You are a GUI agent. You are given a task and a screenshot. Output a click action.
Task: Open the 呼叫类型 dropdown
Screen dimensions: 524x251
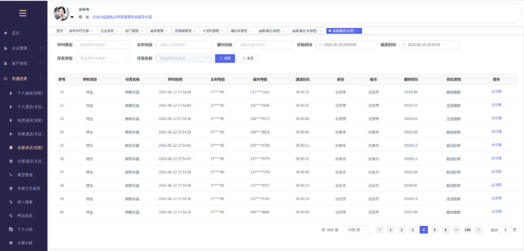[104, 44]
